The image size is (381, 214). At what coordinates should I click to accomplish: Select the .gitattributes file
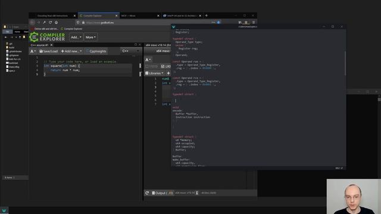tap(14, 52)
